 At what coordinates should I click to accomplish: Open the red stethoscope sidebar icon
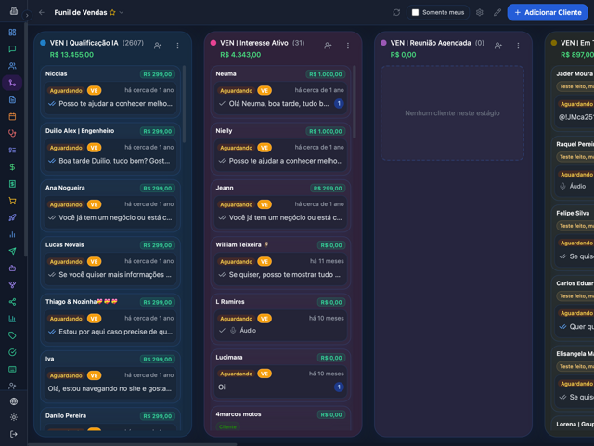click(12, 133)
